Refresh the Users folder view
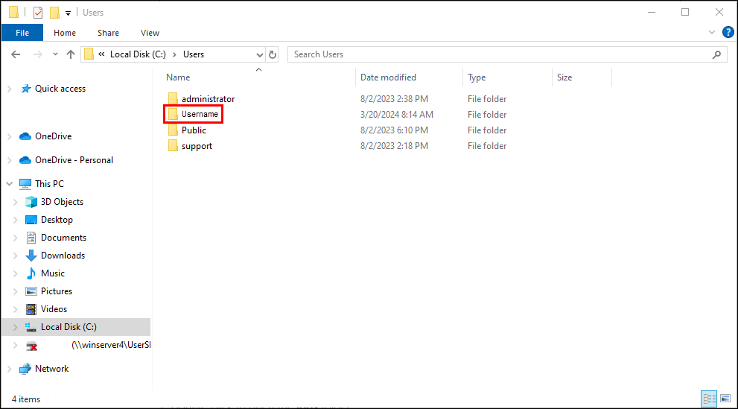 point(273,54)
